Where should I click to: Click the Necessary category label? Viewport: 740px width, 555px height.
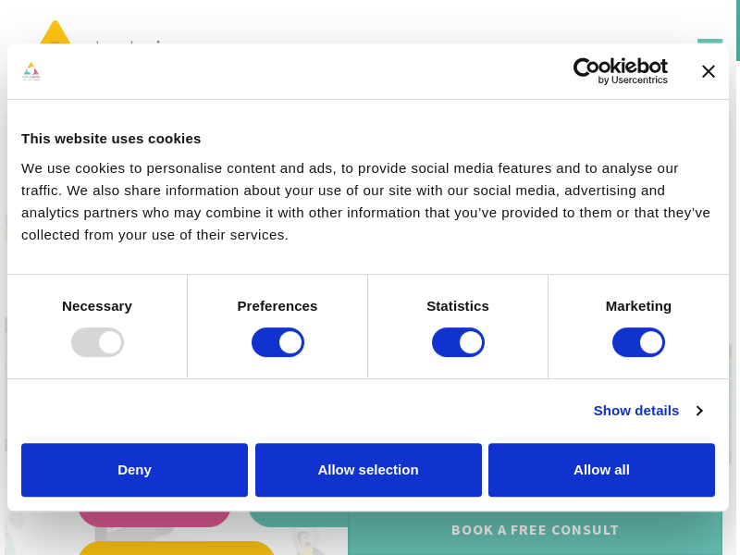97,306
